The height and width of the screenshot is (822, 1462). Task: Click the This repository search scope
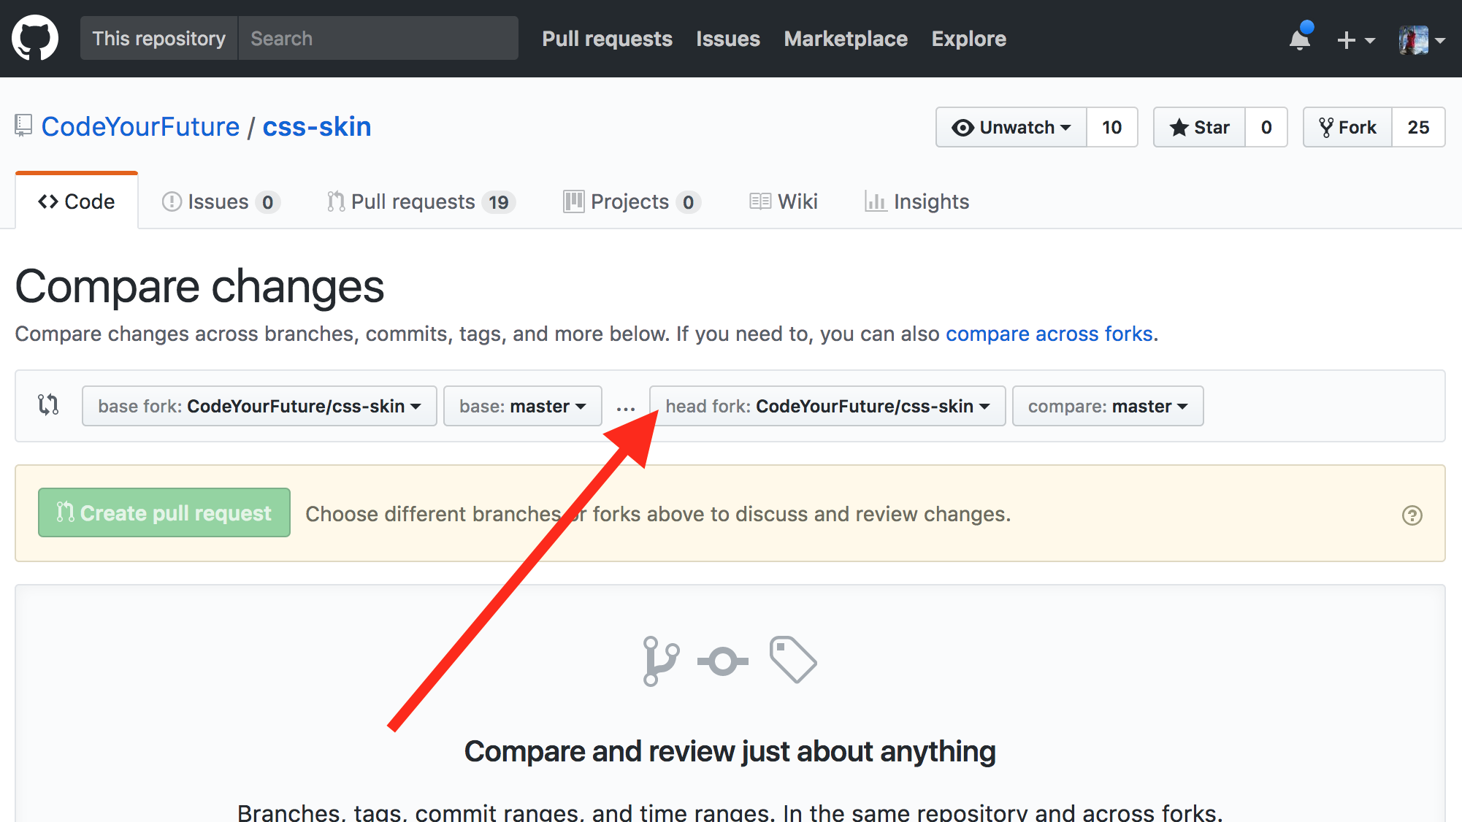click(159, 38)
